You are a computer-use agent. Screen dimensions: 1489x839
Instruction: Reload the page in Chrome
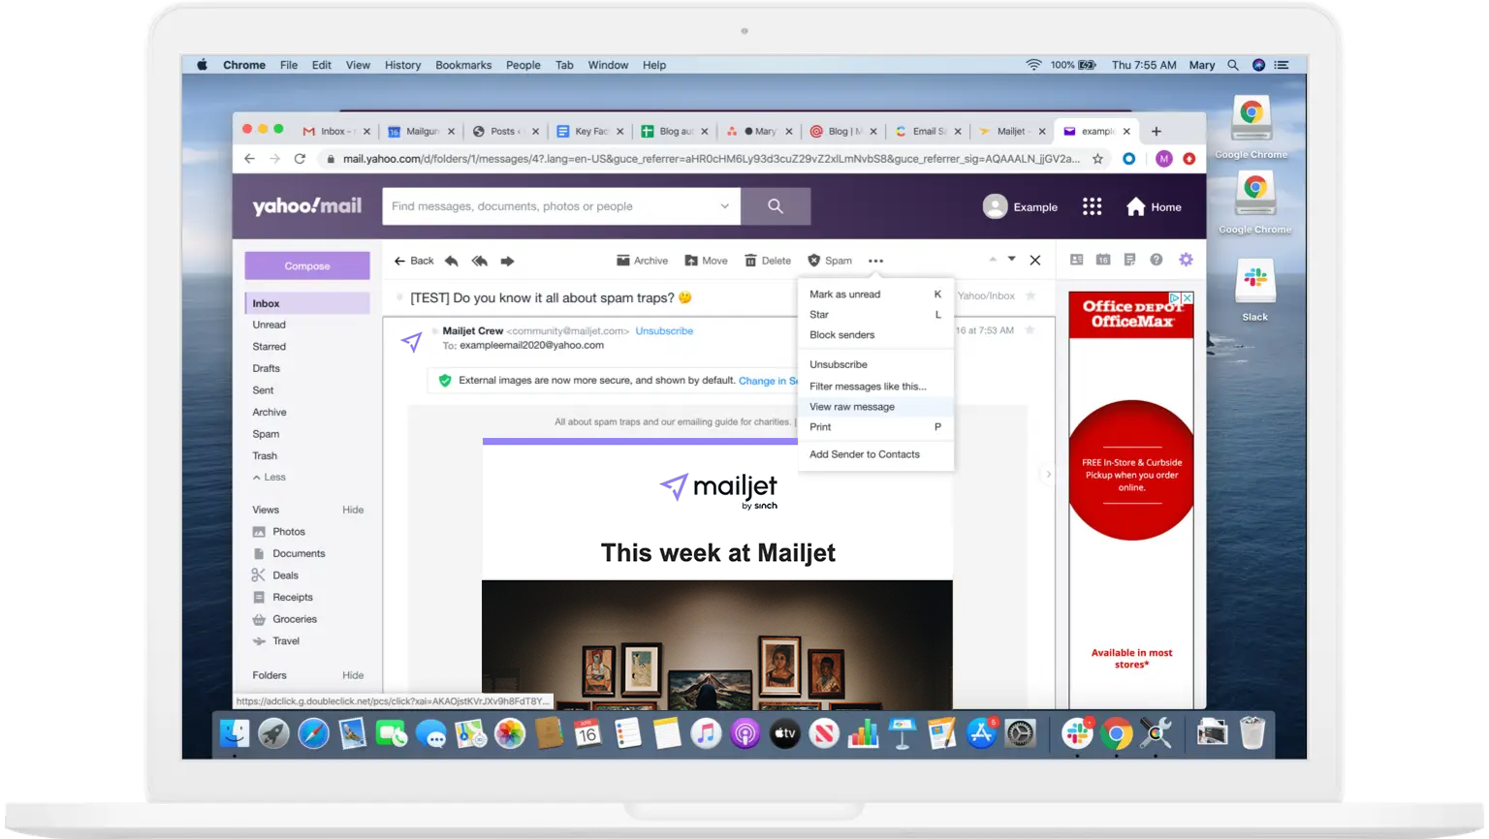300,159
